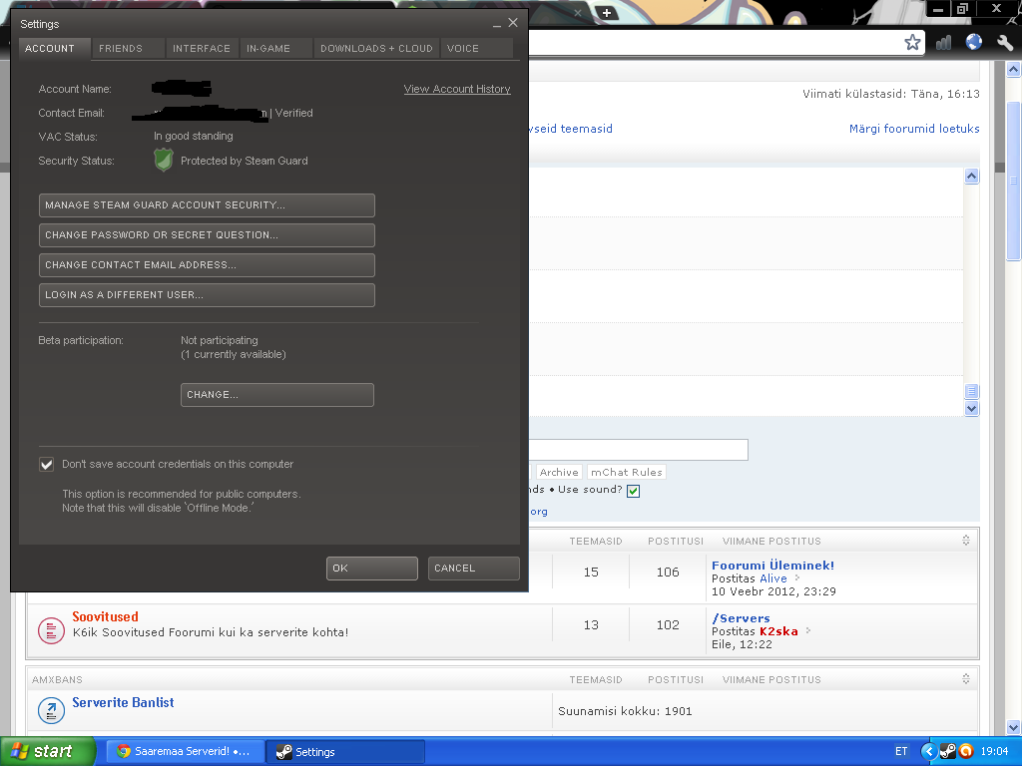Open the Foorumi Üleminek! topic link
Viewport: 1022px width, 766px height.
click(773, 565)
